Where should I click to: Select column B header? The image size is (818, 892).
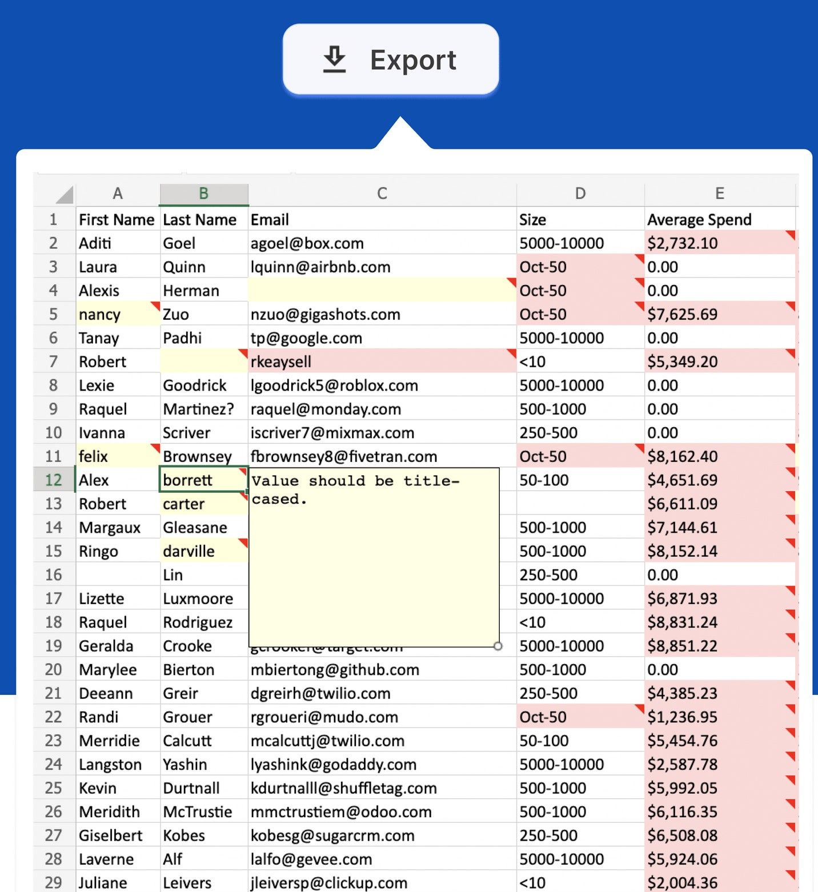204,194
